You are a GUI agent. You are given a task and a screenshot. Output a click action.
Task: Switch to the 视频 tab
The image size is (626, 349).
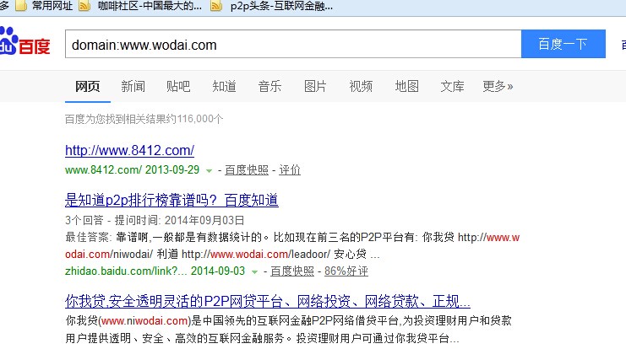pos(361,86)
